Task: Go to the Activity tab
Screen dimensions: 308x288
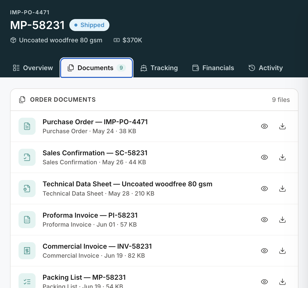Action: click(266, 68)
